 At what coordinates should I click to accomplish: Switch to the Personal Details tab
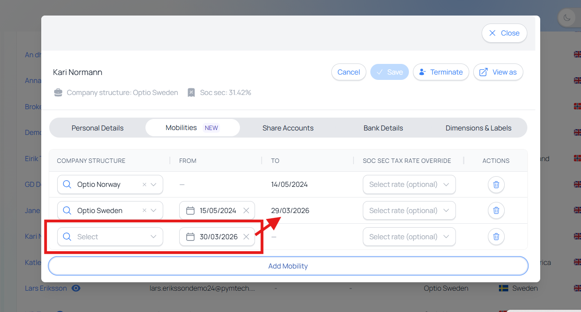pos(98,128)
